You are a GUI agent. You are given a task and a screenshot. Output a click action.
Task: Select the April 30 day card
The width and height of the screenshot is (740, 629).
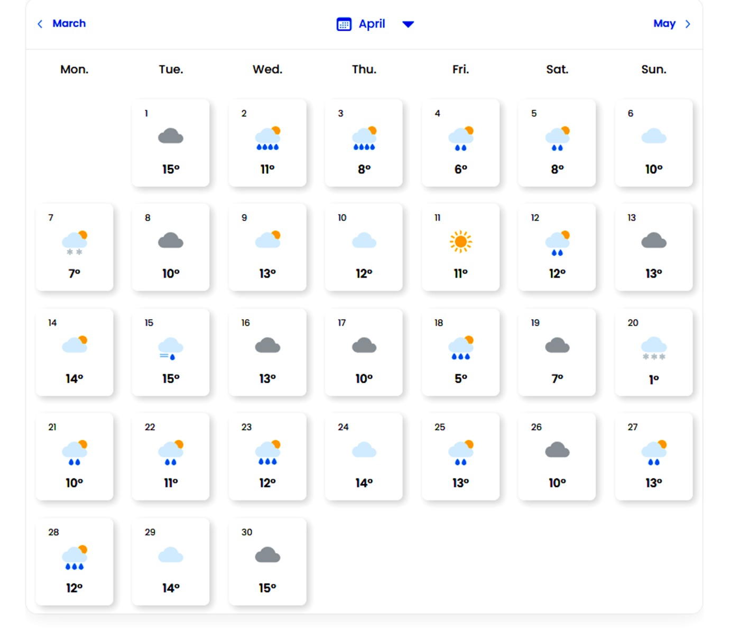267,561
